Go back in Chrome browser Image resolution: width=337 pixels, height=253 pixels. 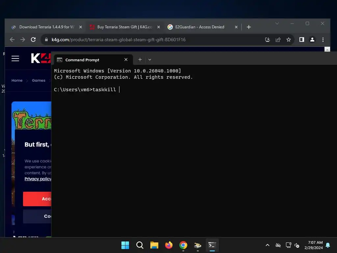(12, 40)
